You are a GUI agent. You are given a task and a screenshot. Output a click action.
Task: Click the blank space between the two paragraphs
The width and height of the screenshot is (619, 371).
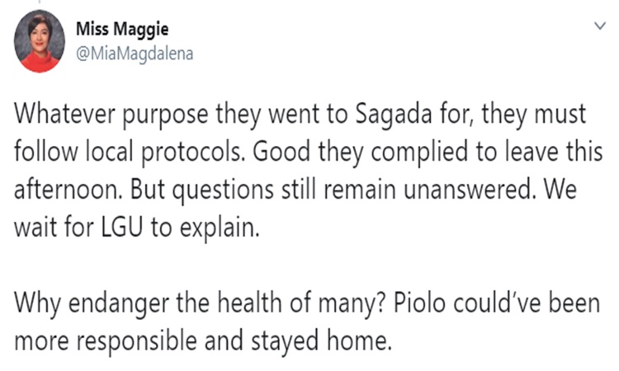click(308, 266)
